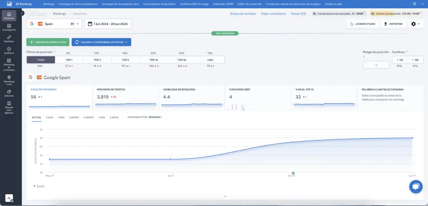Open Editor de contenido menu
The image size is (428, 206).
point(250,4)
